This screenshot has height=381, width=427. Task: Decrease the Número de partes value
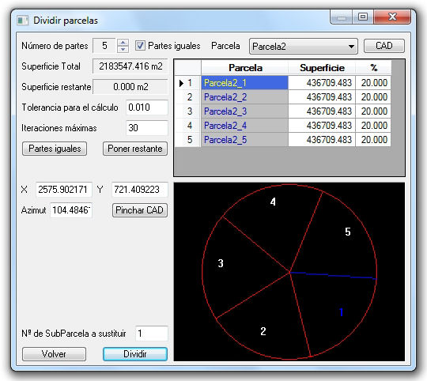pos(123,49)
